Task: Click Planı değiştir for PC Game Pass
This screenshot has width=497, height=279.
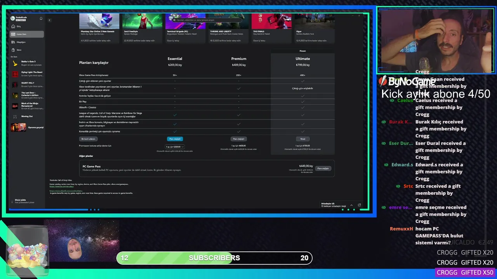Action: 323,169
